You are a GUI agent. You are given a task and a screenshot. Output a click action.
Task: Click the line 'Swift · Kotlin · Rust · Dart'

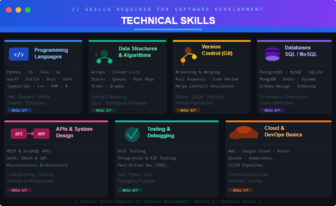point(40,79)
